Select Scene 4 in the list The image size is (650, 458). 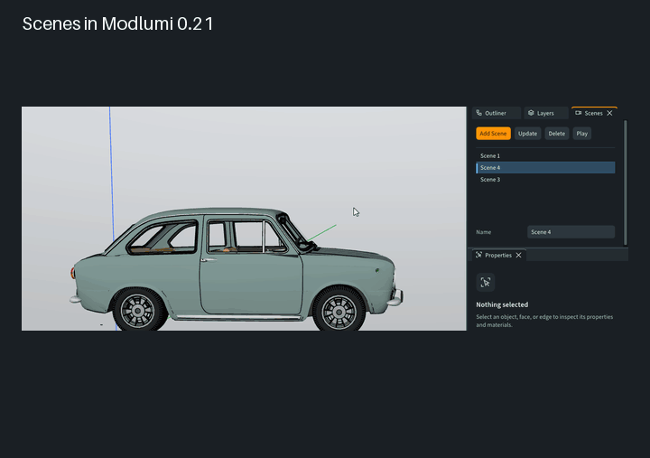click(x=545, y=168)
